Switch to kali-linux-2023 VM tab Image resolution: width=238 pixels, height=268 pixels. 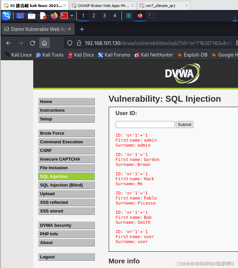(x=35, y=6)
